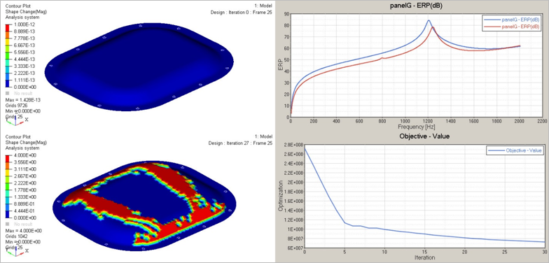Click the gray No result swatch in top legend

pos(8,94)
